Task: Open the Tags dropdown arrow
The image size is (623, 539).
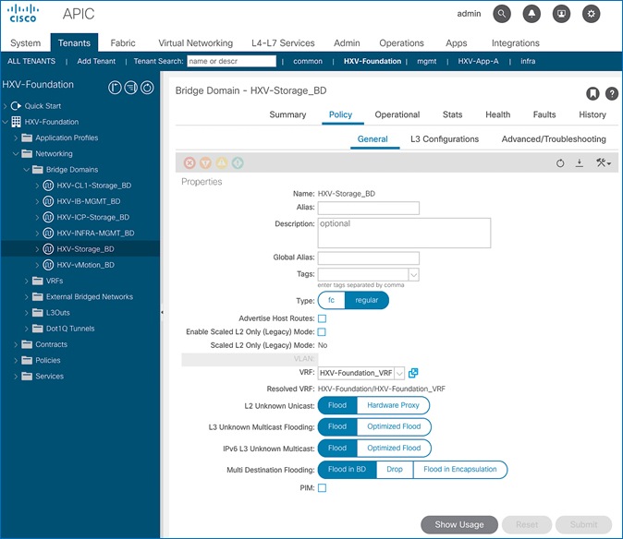Action: (413, 274)
